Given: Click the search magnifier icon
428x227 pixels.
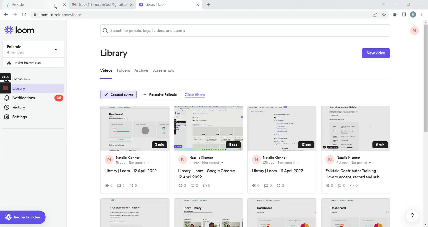Looking at the screenshot, I should click(x=105, y=31).
